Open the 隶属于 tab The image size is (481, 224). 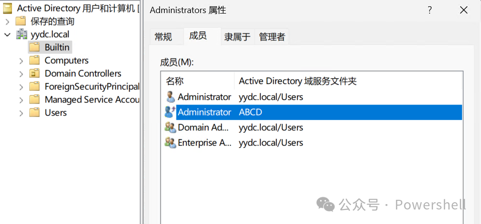click(238, 37)
